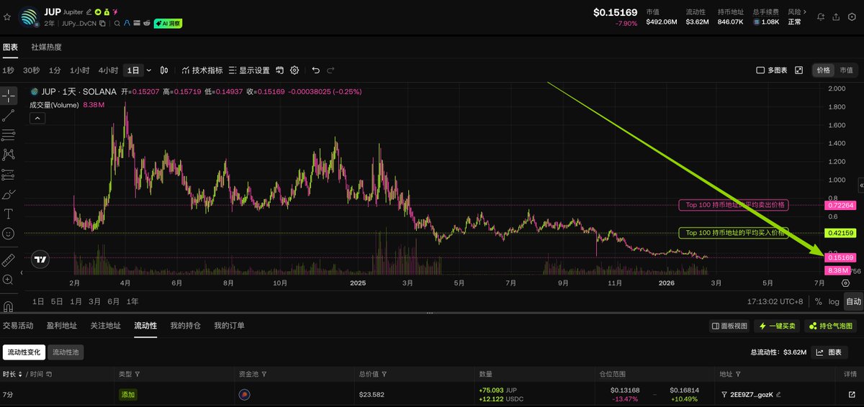
Task: Redo the chart action
Action: [331, 70]
